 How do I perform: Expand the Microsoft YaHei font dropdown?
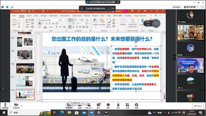coord(58,20)
